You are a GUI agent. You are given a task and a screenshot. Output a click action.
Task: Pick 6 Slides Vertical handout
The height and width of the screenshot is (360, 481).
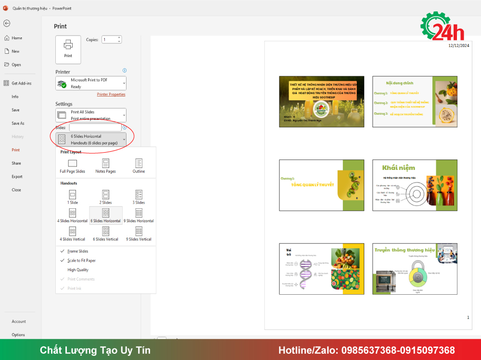tap(105, 234)
